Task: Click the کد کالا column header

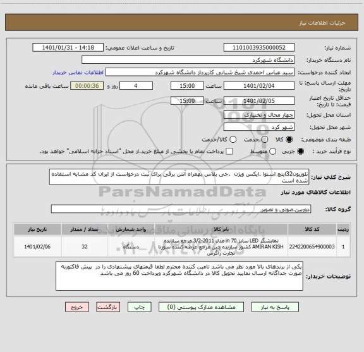Action: (312, 229)
